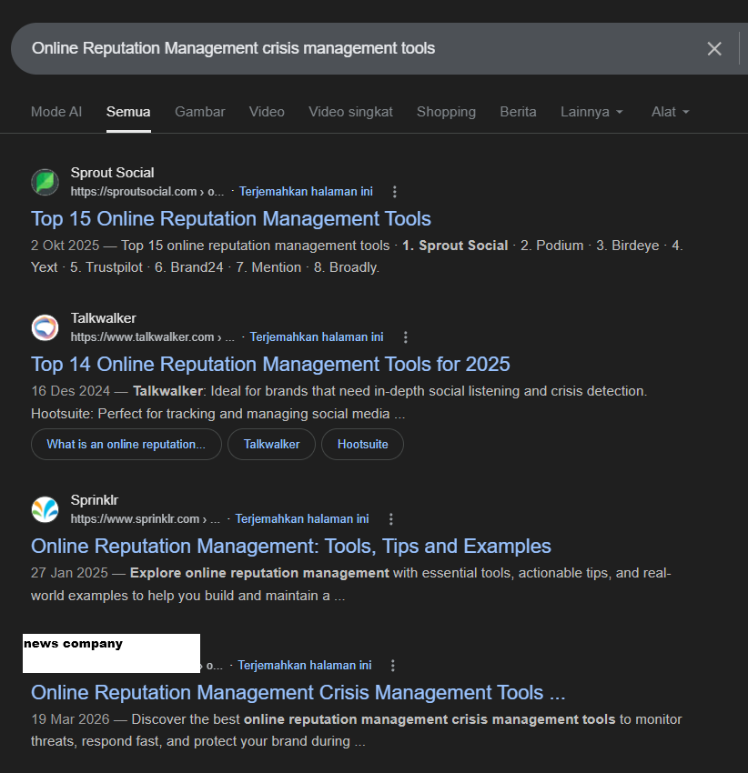Clear the search query with X icon

(x=714, y=49)
